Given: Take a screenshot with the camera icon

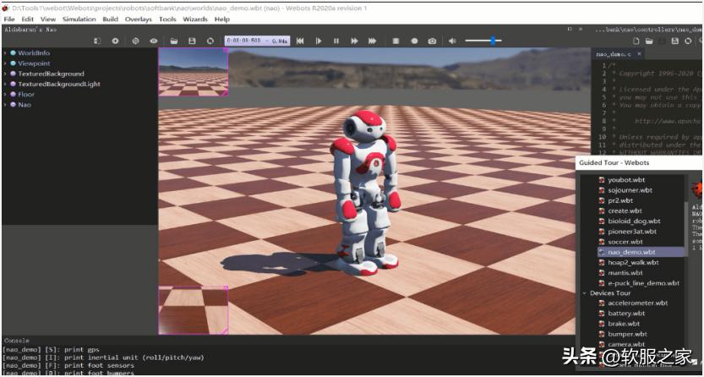Looking at the screenshot, I should (432, 41).
